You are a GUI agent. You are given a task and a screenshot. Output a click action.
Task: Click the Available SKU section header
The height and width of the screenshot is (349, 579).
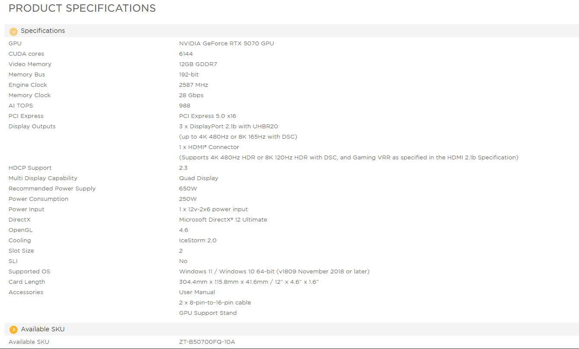pos(292,329)
